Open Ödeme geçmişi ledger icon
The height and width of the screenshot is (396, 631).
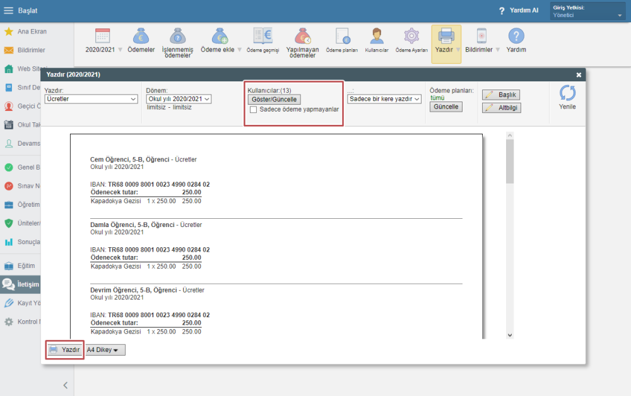(262, 36)
